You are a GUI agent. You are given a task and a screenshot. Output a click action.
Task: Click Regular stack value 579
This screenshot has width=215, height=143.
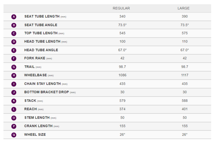(122, 101)
